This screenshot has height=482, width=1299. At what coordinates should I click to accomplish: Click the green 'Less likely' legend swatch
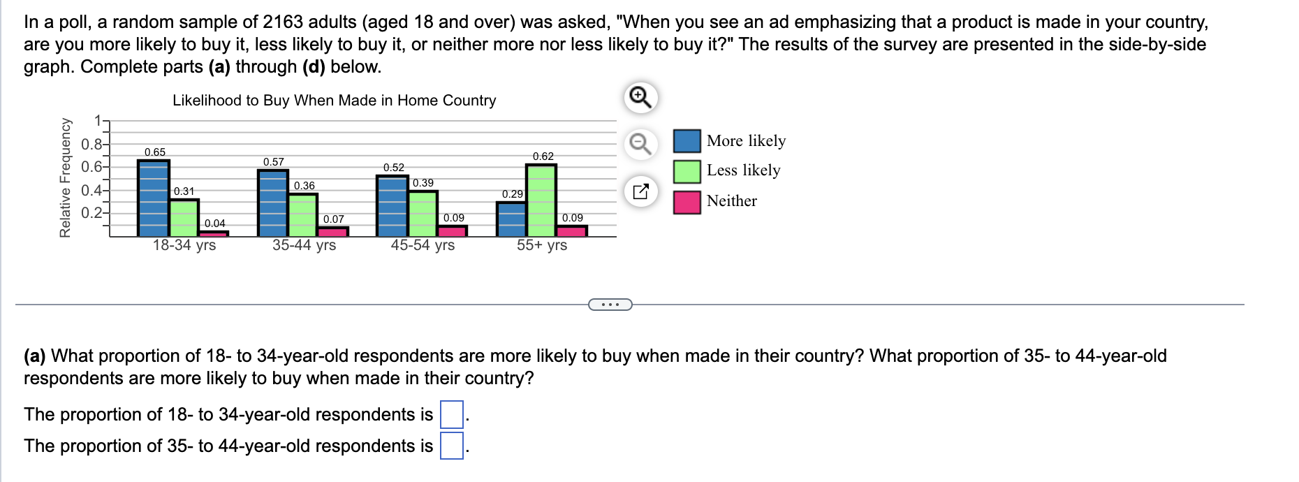[x=687, y=170]
